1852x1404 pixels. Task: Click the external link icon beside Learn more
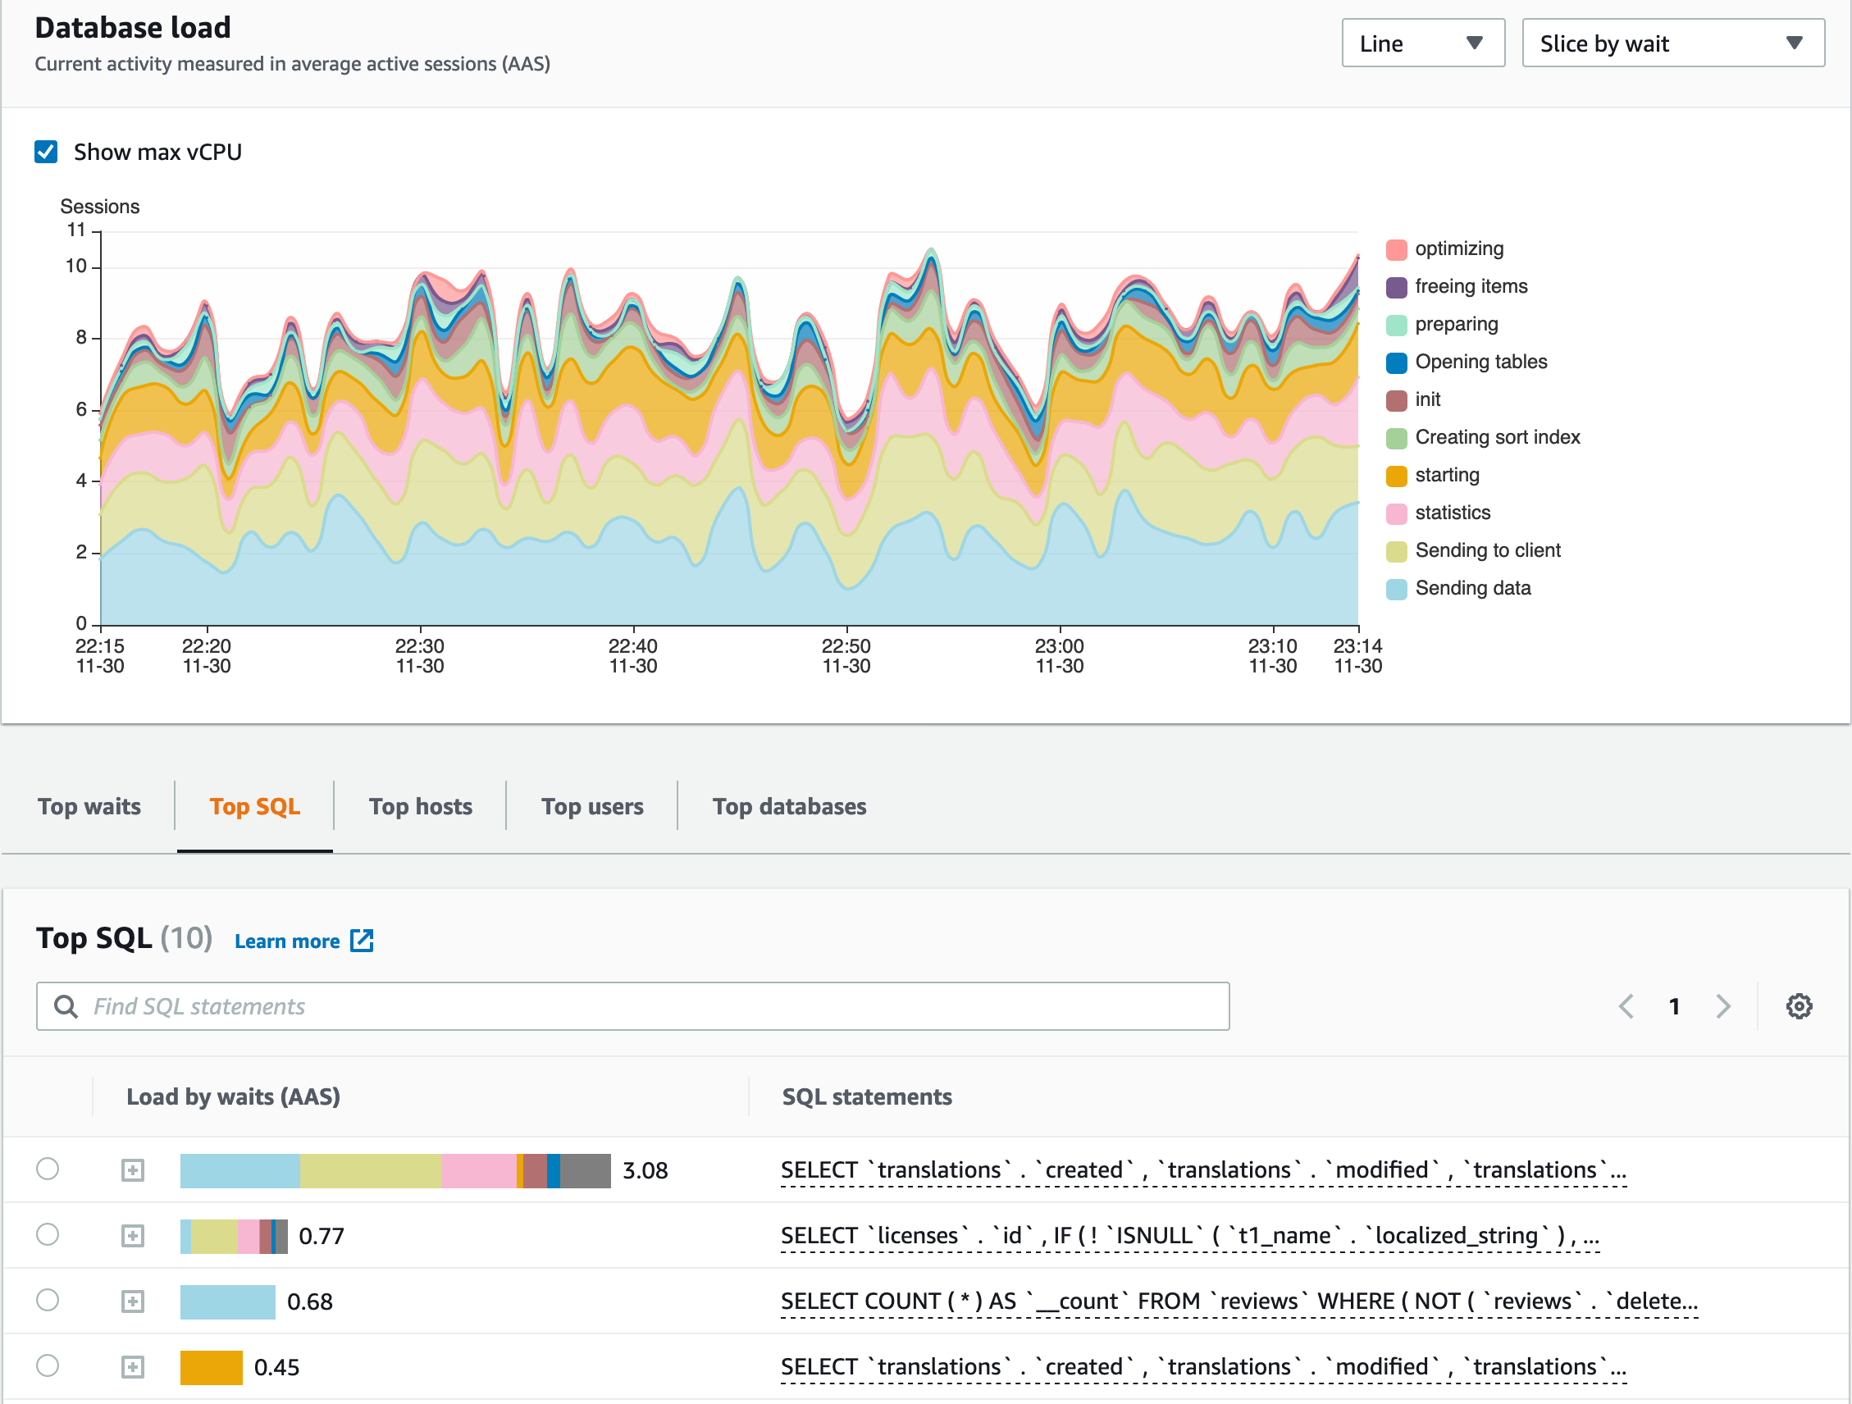tap(363, 940)
